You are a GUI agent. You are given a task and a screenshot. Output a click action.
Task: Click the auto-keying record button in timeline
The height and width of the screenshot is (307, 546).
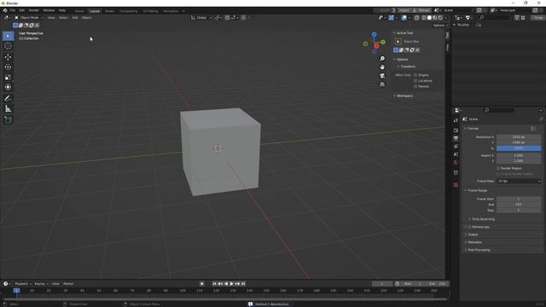[x=201, y=284]
